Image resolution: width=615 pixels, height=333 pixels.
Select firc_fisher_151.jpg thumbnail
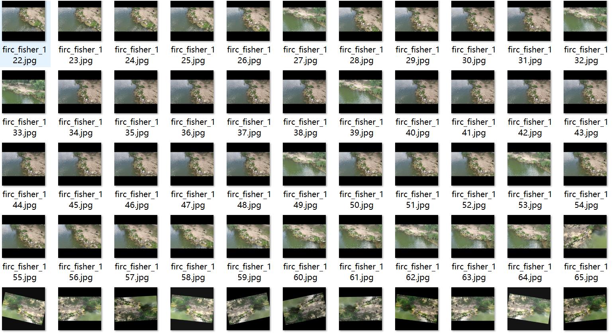click(417, 164)
